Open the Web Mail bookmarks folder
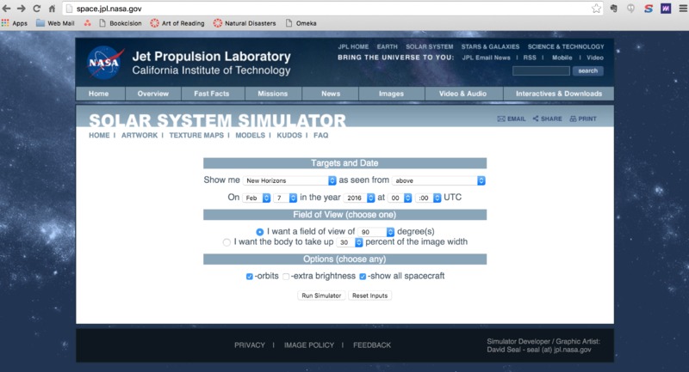This screenshot has width=689, height=372. pyautogui.click(x=55, y=23)
